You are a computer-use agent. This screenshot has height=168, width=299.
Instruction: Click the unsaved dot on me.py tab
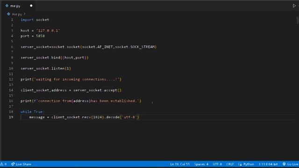[x=31, y=6]
